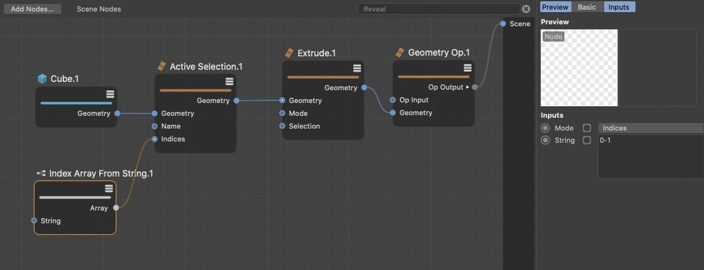Toggle the port checkbox beside String field
This screenshot has height=270, width=704.
tap(587, 140)
